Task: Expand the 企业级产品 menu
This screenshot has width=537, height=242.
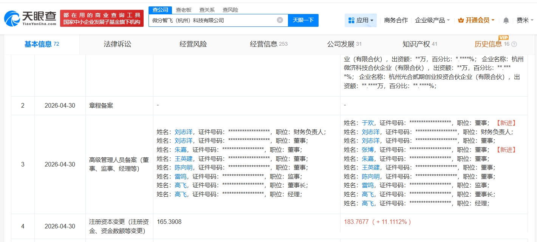Action: (432, 20)
